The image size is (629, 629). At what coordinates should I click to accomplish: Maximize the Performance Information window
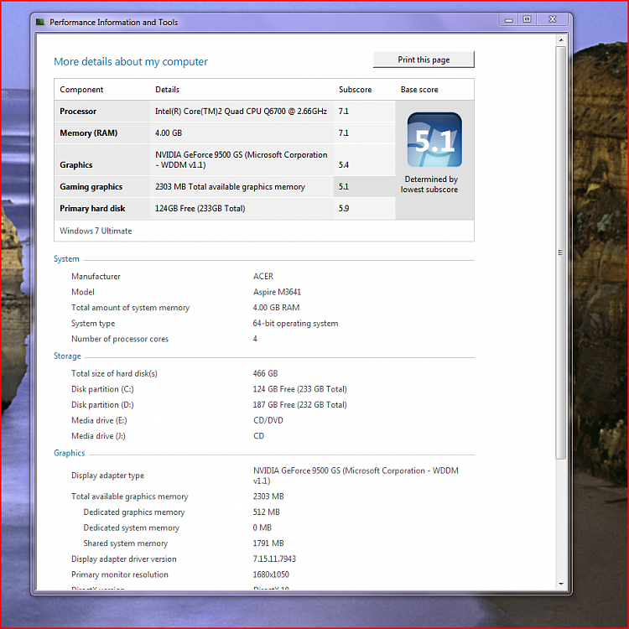click(x=528, y=19)
